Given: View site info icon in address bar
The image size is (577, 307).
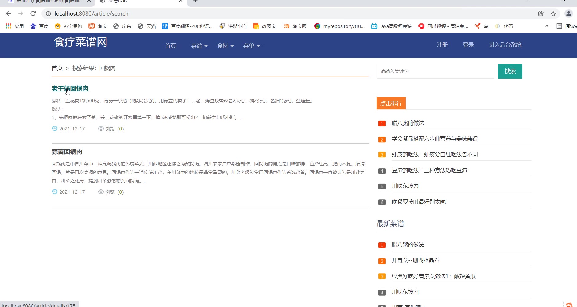Looking at the screenshot, I should coord(48,14).
